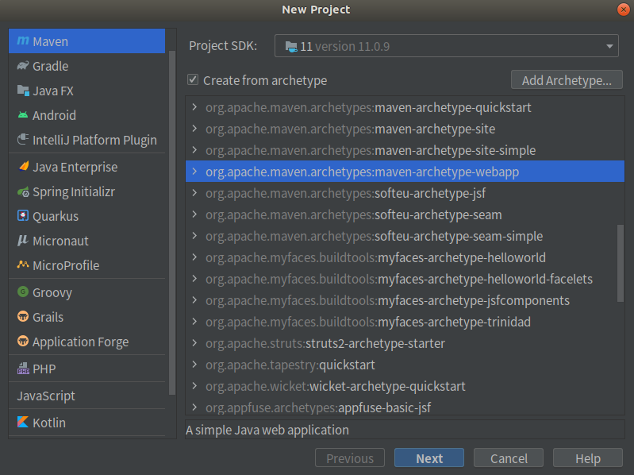Click the Gradle elephant icon
The width and height of the screenshot is (634, 475).
click(x=23, y=66)
